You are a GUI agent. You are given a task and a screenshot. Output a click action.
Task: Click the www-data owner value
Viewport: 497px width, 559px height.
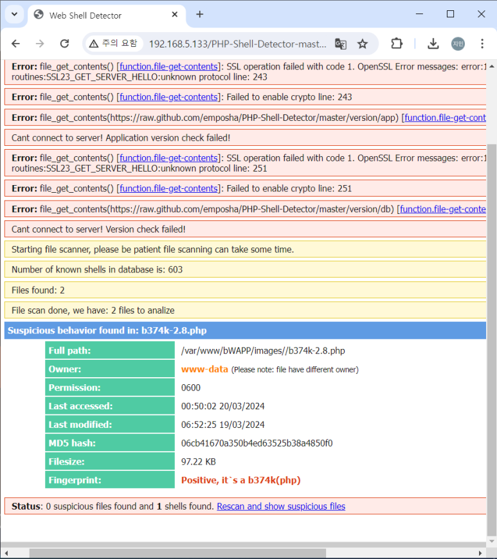[204, 369]
